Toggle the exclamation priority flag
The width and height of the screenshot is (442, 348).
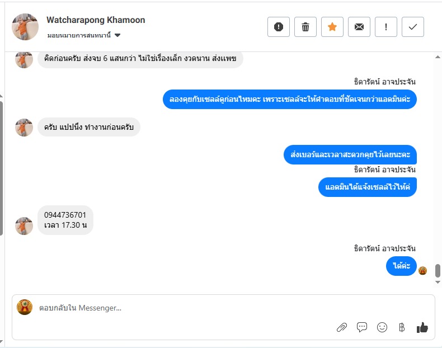click(386, 27)
